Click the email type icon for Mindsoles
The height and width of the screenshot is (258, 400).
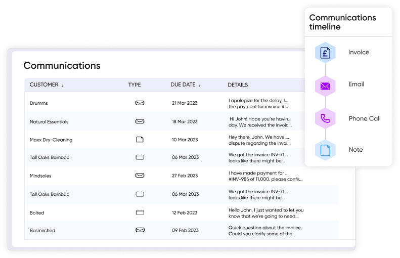[140, 176]
